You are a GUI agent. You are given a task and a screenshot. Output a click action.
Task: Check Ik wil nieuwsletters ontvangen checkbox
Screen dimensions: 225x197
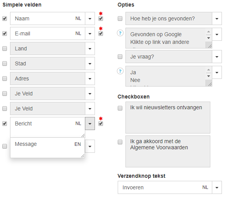(120, 108)
